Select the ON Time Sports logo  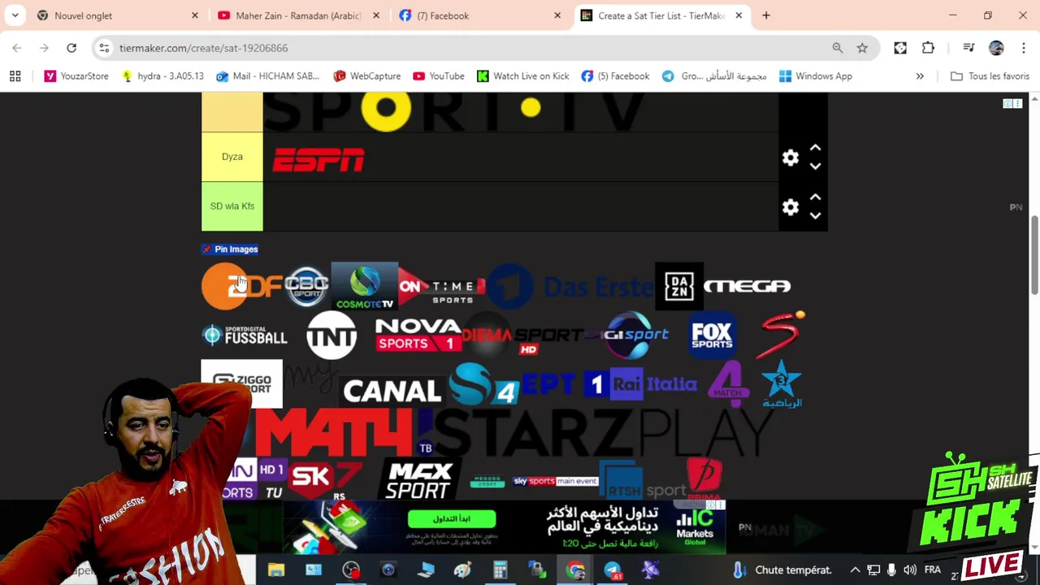(x=443, y=287)
